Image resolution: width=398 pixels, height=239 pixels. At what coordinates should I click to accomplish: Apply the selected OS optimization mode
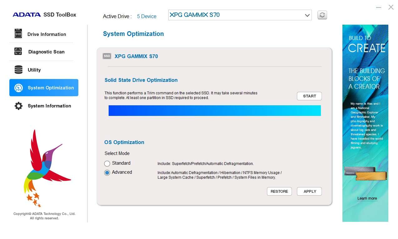click(x=309, y=192)
